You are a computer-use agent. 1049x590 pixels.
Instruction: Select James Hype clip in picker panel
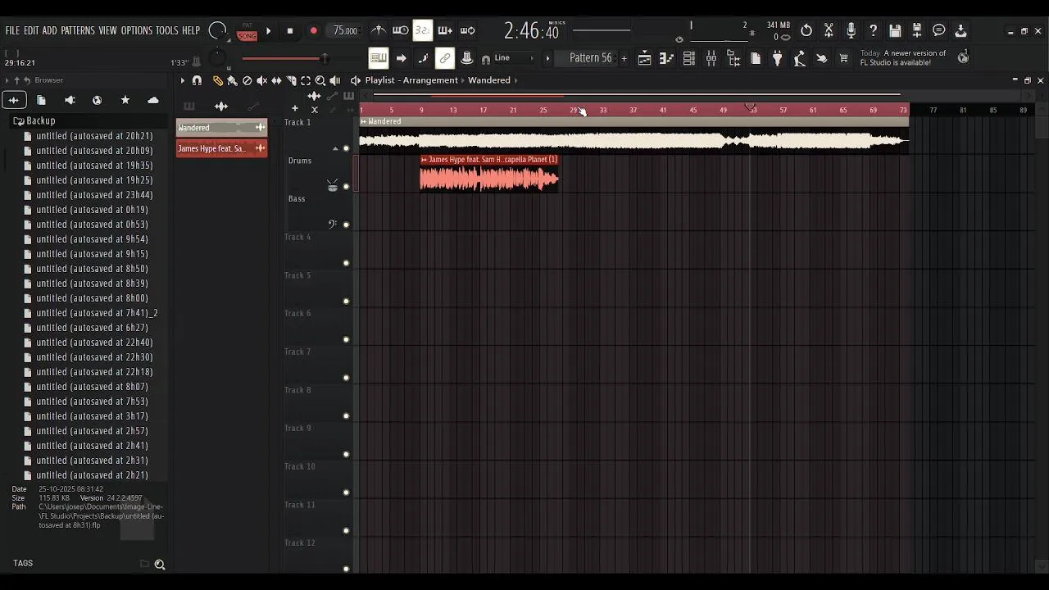coord(221,148)
